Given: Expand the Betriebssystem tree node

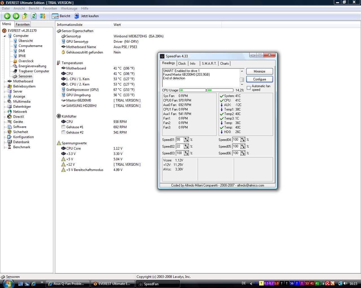Looking at the screenshot, I should [x=5, y=87].
